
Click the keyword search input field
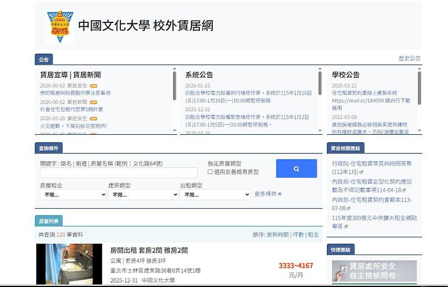click(x=119, y=173)
